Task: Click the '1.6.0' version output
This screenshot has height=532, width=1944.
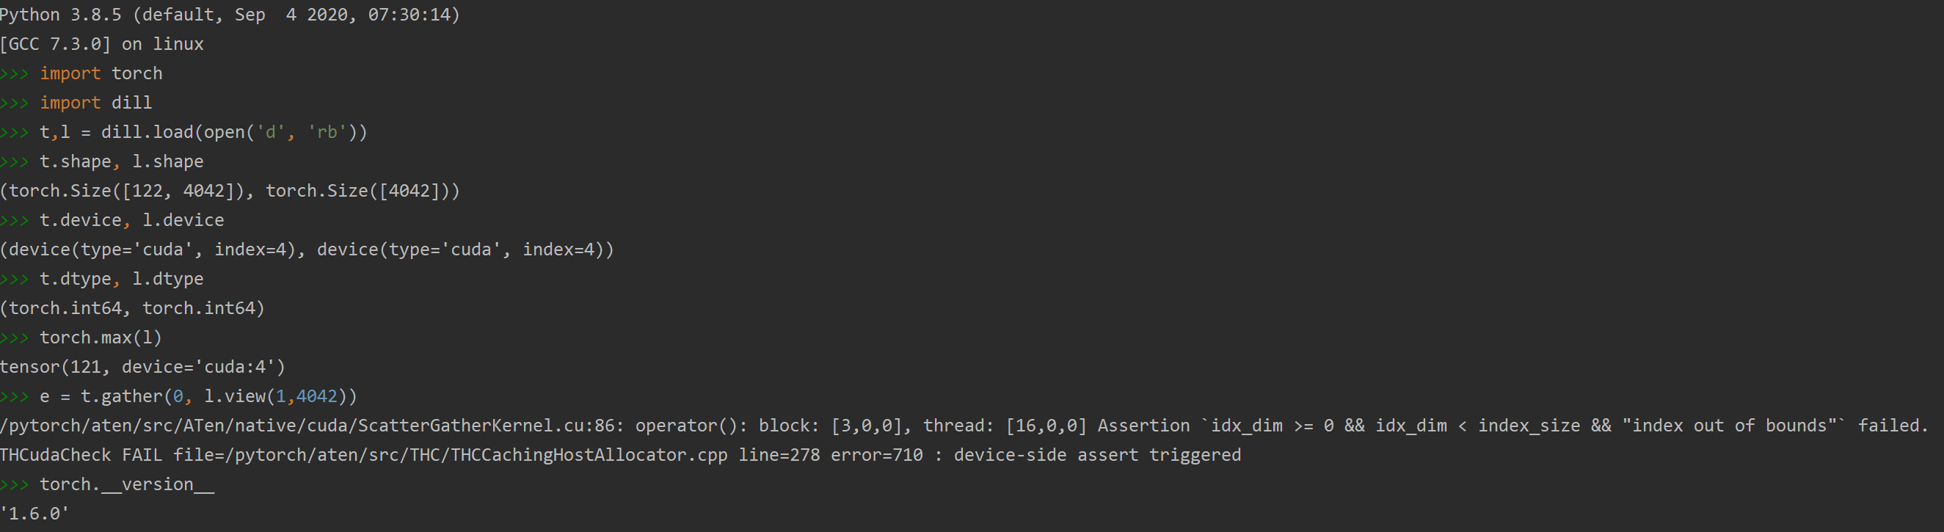Action: (x=34, y=514)
